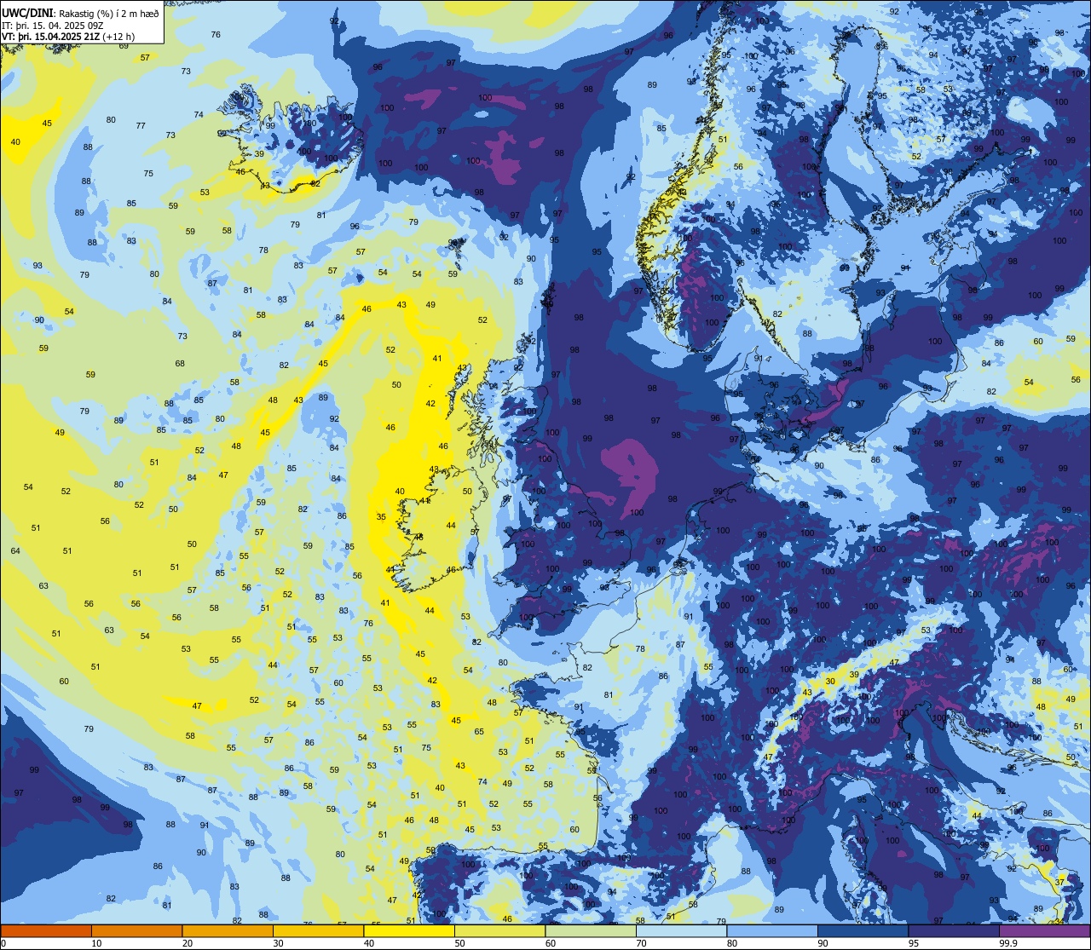Click the pale blue 70–80 legend swatch
This screenshot has height=950, width=1091.
tap(681, 930)
